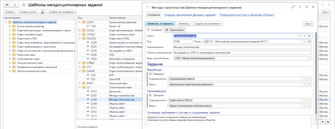
Task: Open Разрешения доступа к объектам link
Action: pos(247,15)
